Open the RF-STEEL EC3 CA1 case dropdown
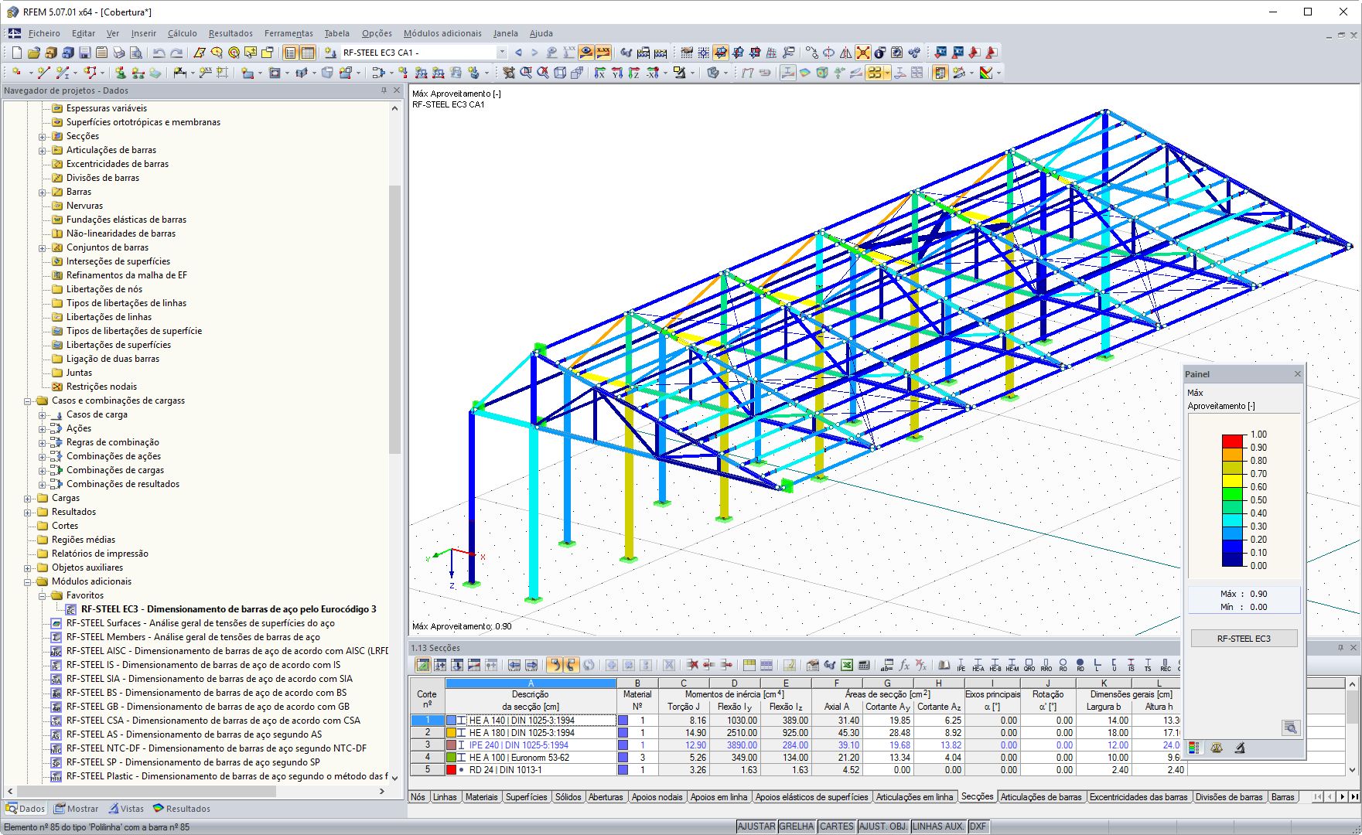Viewport: 1362px width, 835px height. click(502, 53)
